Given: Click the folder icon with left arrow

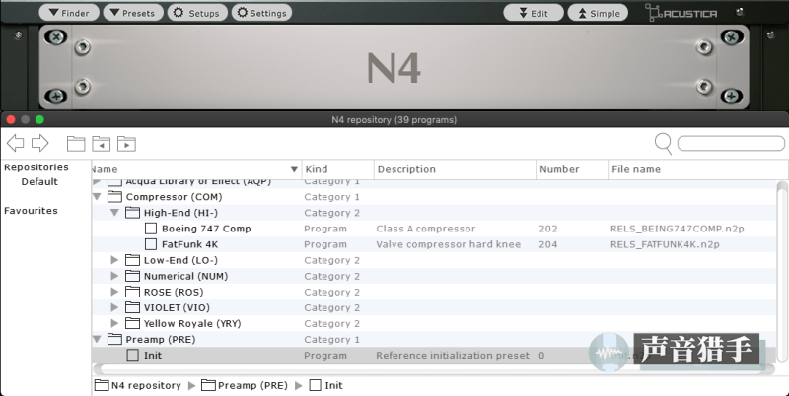Looking at the screenshot, I should (102, 144).
